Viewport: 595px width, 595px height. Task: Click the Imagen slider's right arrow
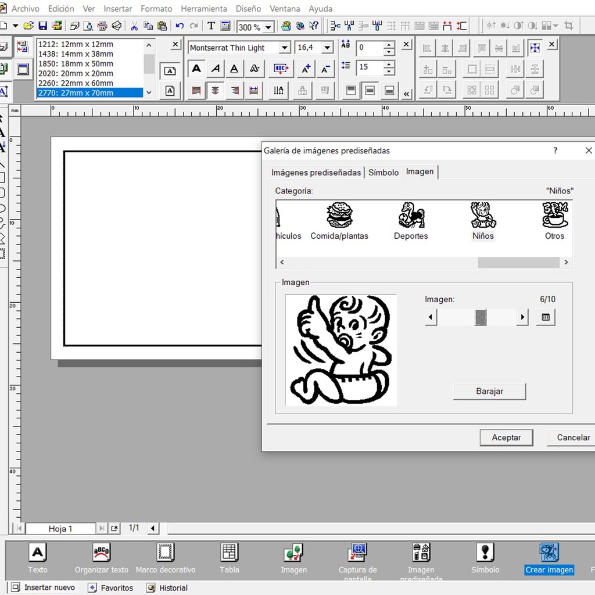point(522,317)
